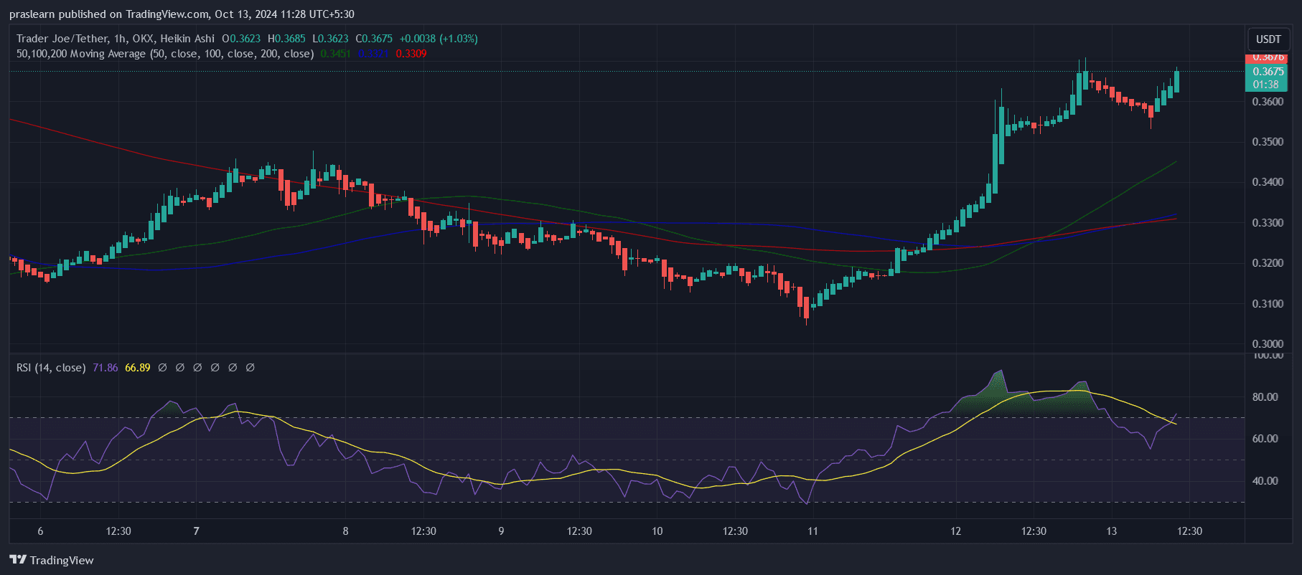Screen dimensions: 1302x575
Task: Click the praslearn published header text
Action: coord(182,14)
